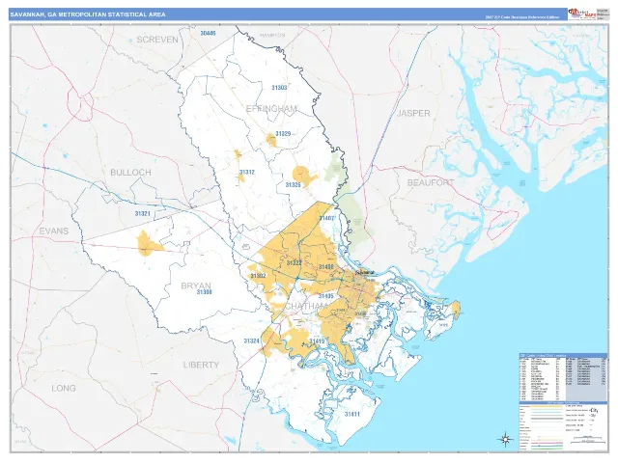The height and width of the screenshot is (463, 618).
Task: Click the HAMPTON county label
Action: [x=272, y=36]
